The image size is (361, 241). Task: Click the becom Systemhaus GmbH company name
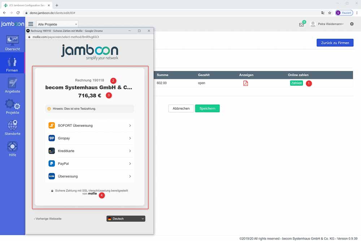pos(89,87)
